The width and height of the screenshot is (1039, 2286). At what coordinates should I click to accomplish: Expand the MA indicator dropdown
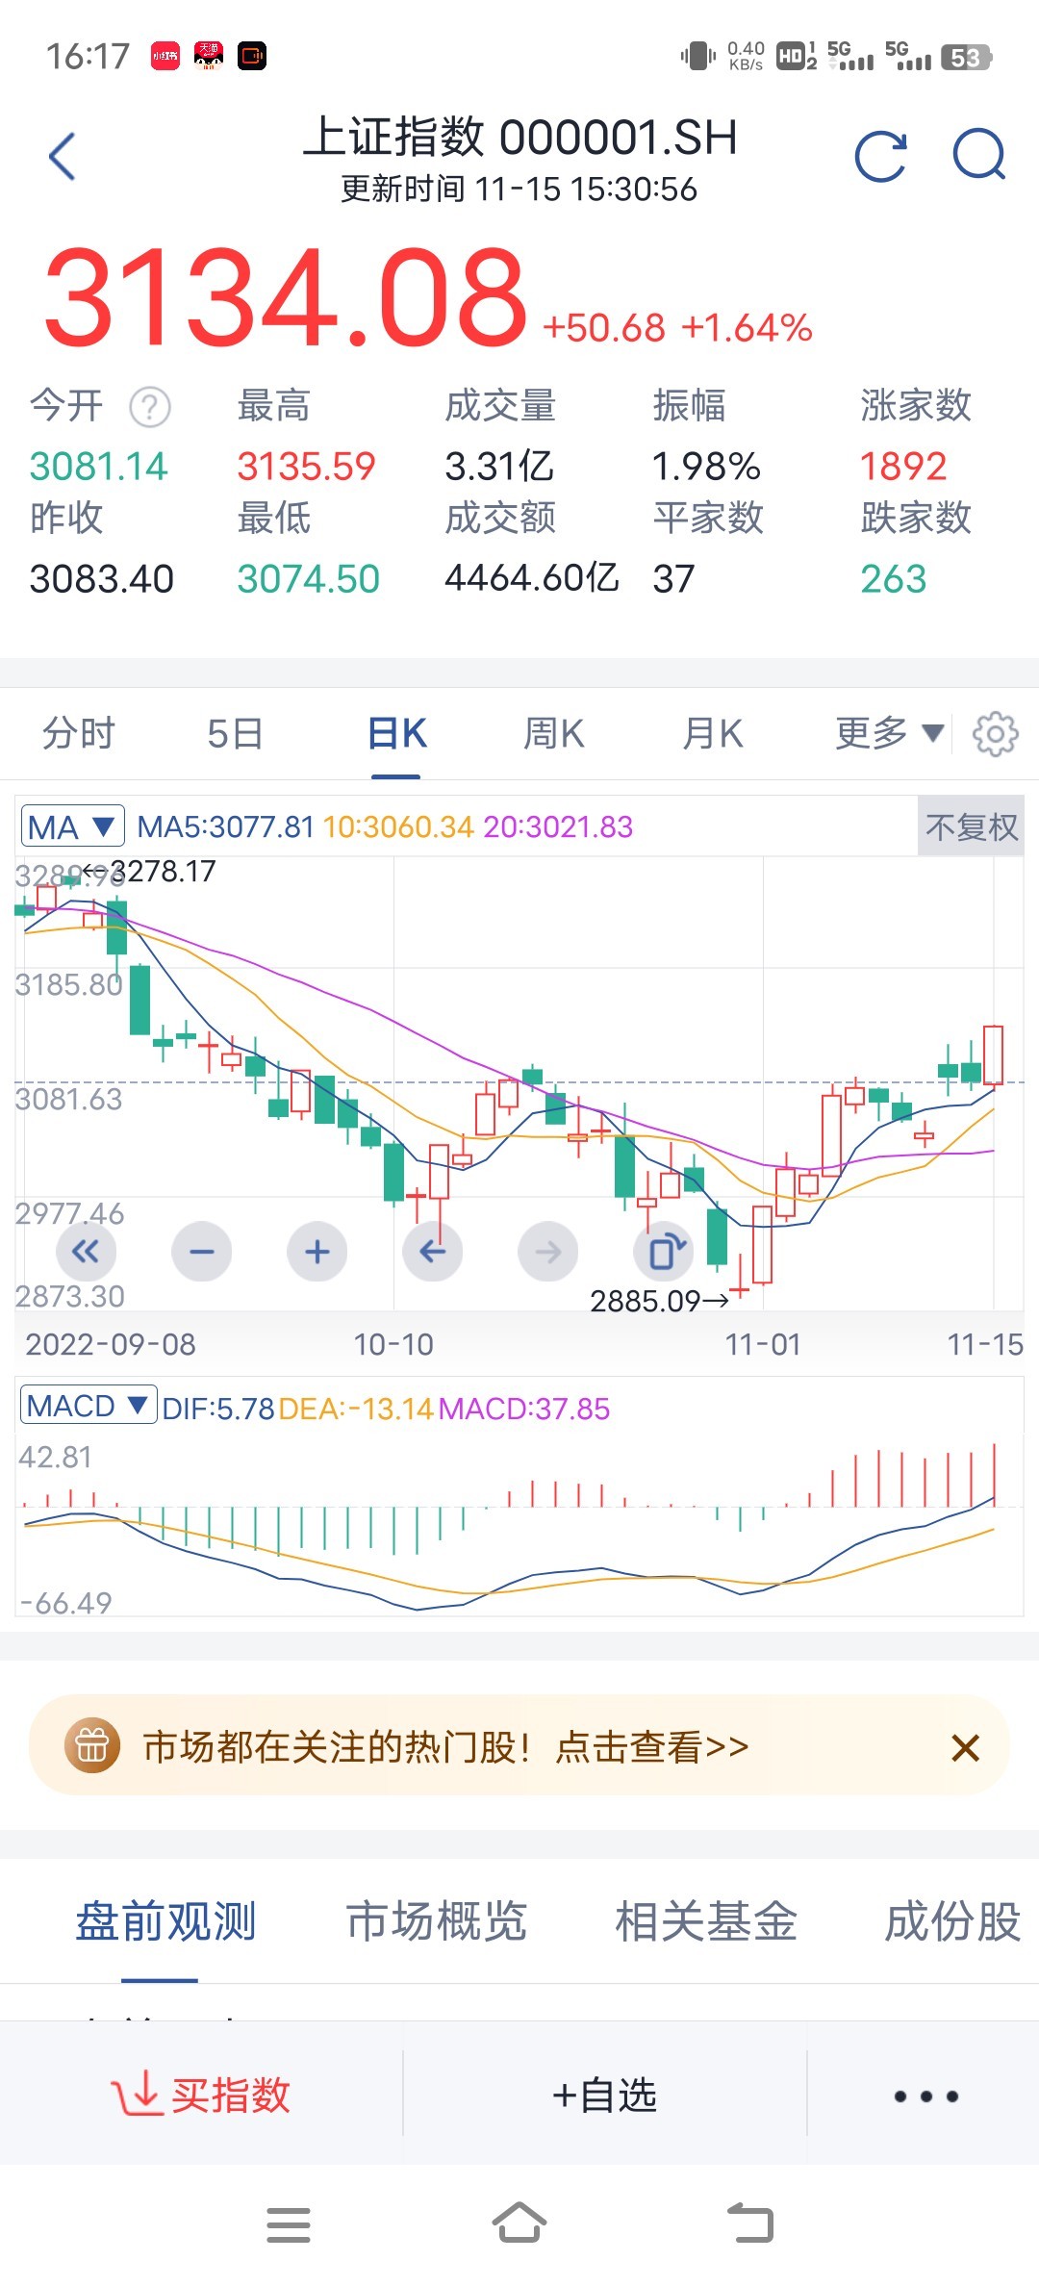point(72,827)
